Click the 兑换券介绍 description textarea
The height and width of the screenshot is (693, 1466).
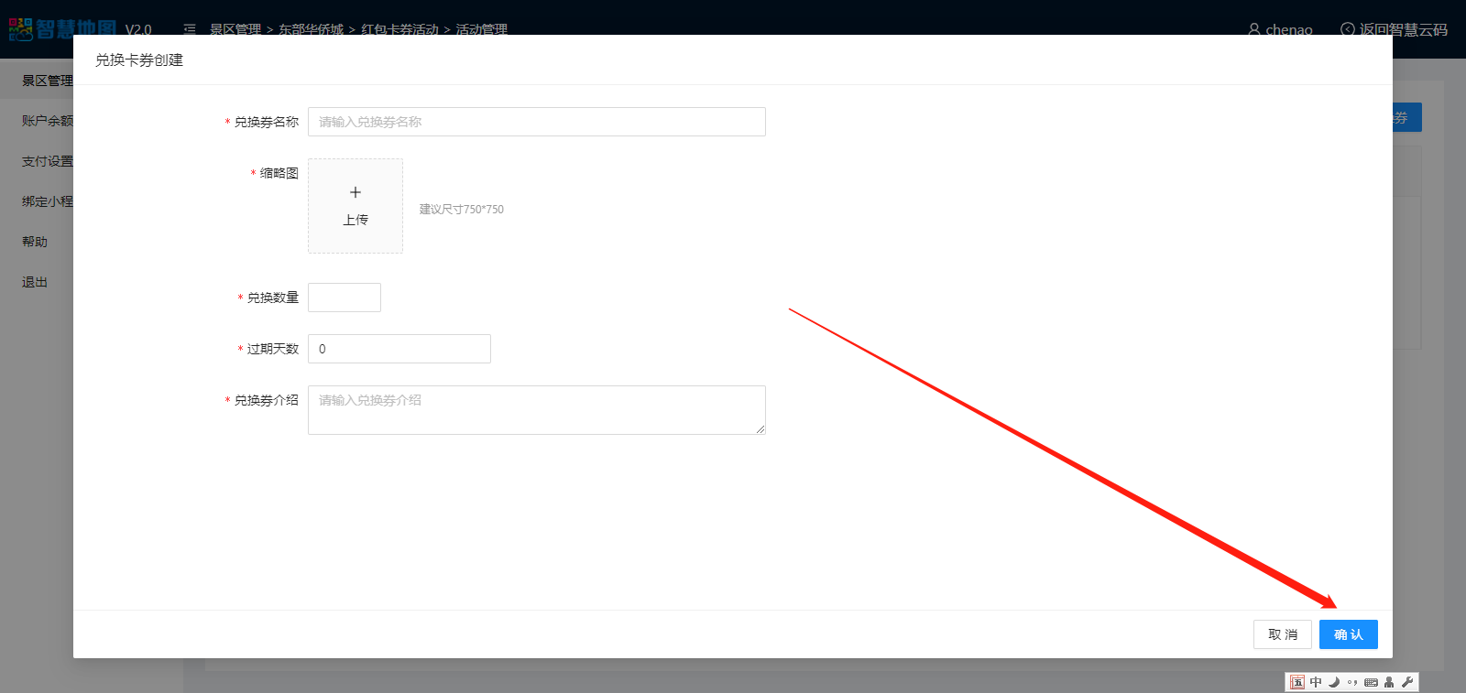pyautogui.click(x=536, y=410)
